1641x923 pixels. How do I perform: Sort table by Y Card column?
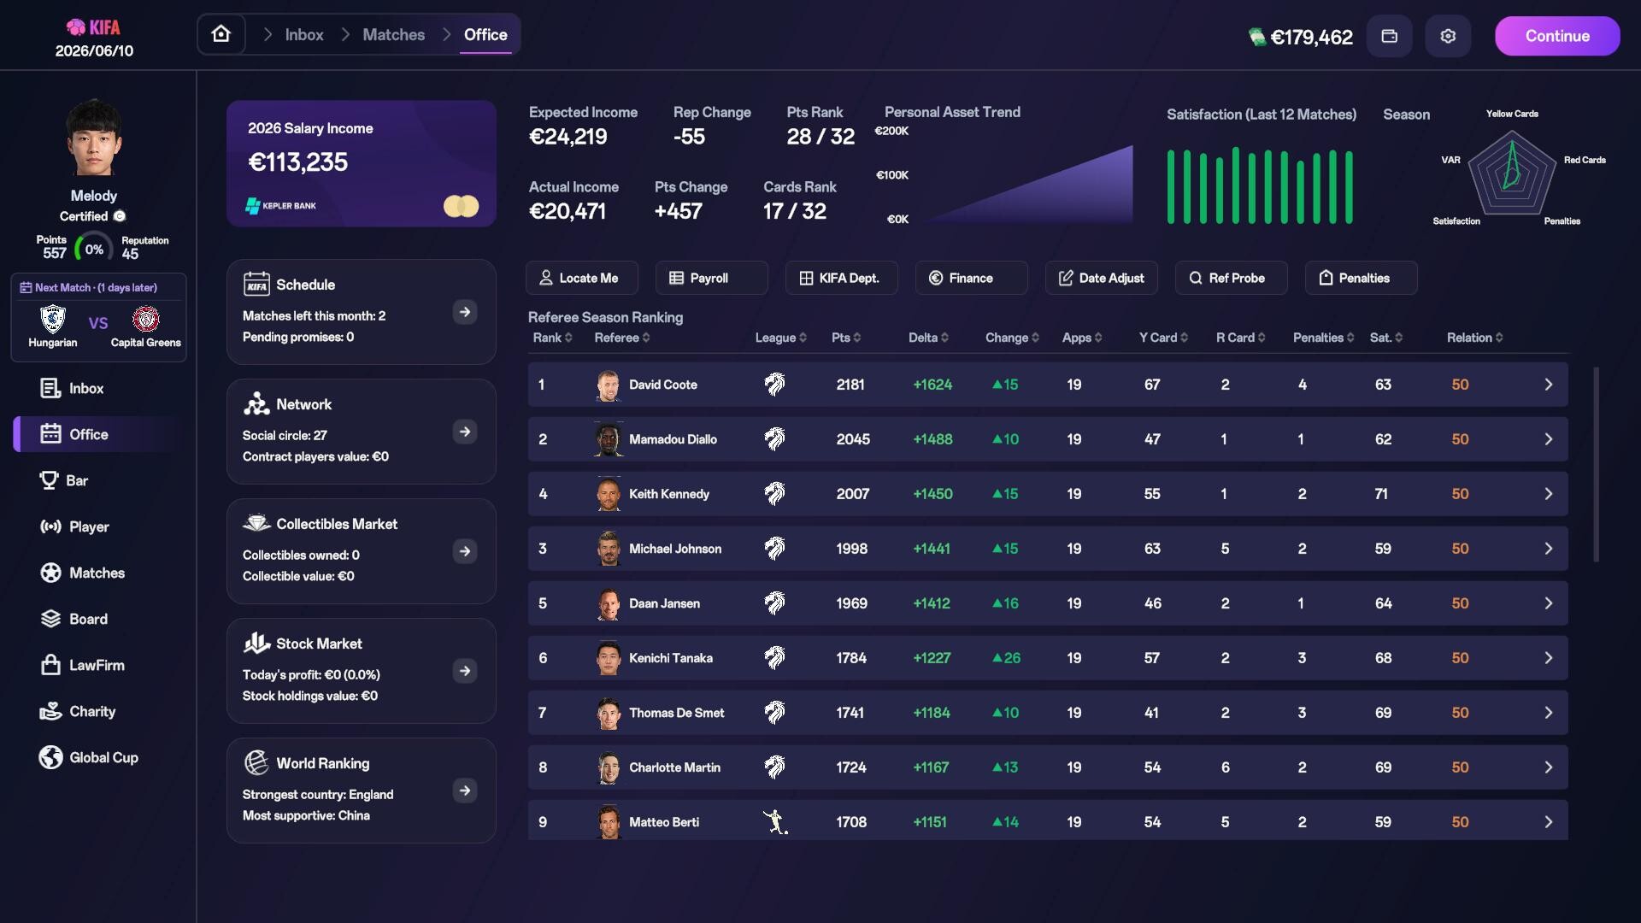1163,338
